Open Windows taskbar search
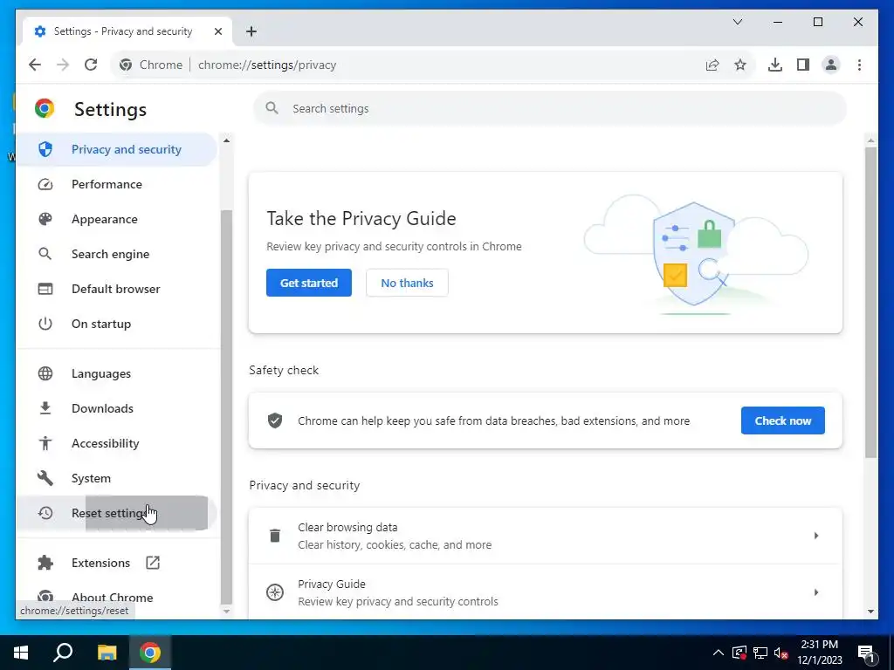 point(63,653)
